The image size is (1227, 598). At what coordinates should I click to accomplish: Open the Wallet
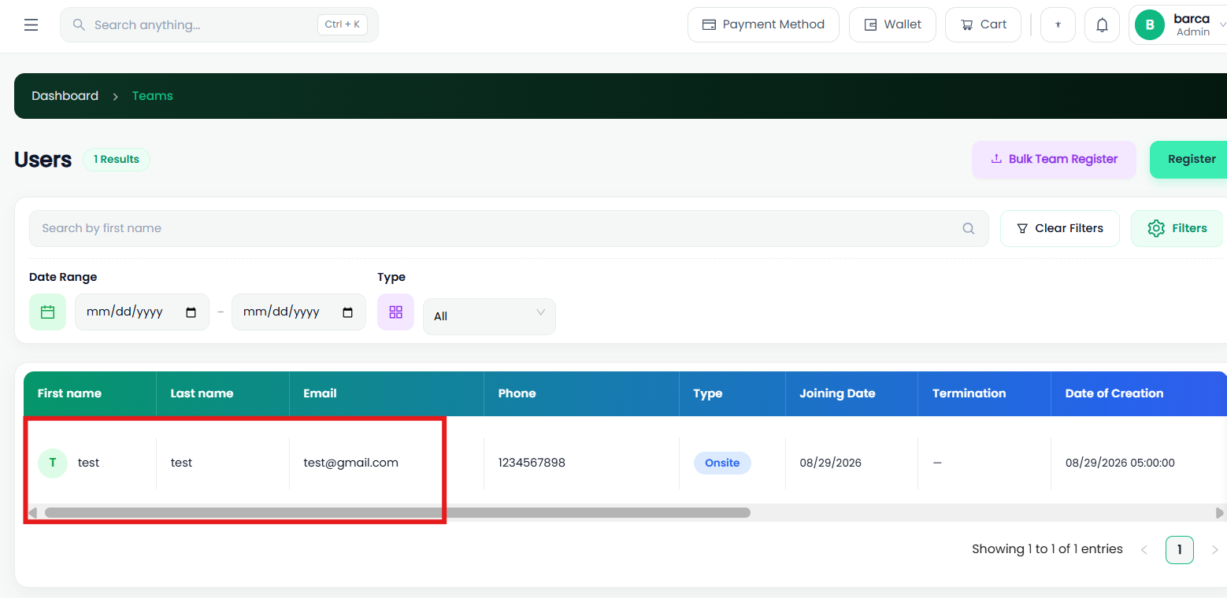pos(892,25)
